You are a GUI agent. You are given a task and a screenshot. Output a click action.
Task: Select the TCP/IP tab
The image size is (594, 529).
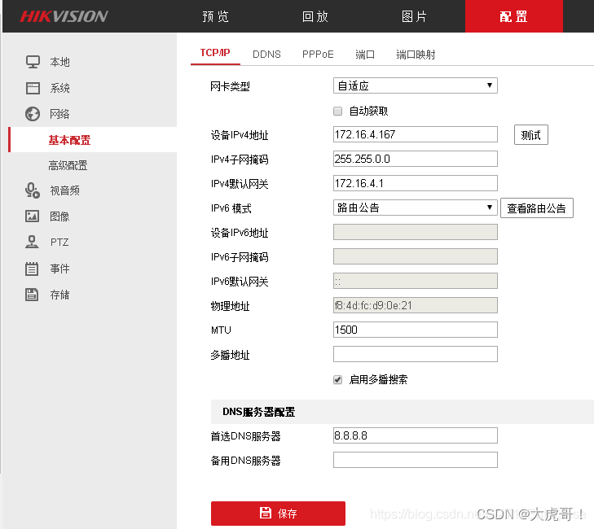(x=215, y=53)
